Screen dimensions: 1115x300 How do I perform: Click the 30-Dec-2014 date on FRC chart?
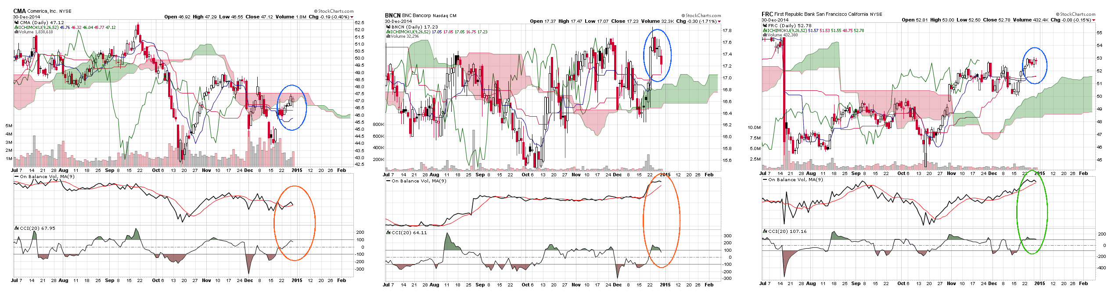[x=775, y=20]
